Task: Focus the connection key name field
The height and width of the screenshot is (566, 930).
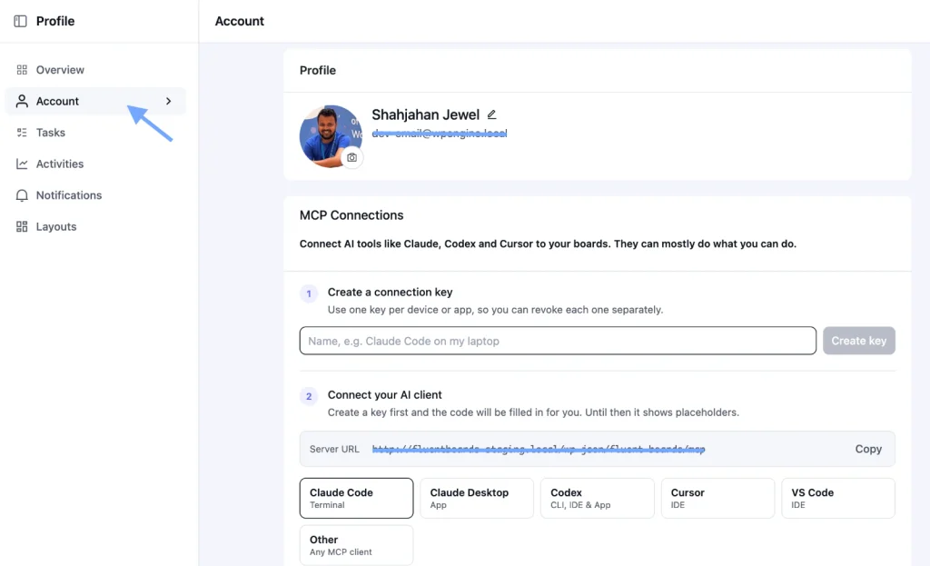Action: tap(558, 341)
